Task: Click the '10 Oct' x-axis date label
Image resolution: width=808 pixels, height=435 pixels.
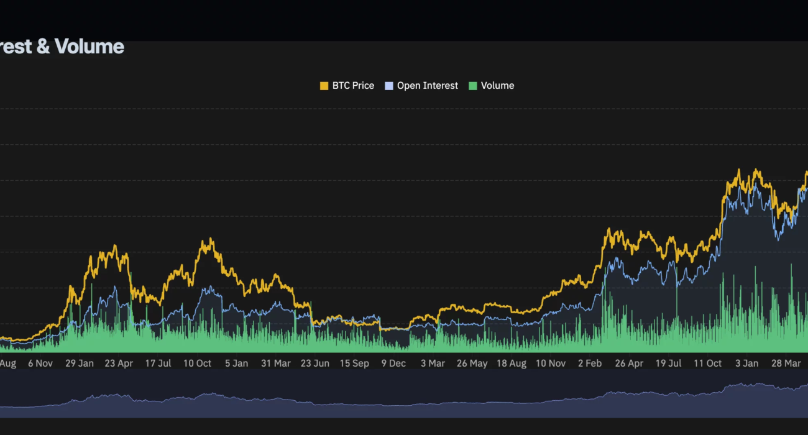Action: pyautogui.click(x=197, y=364)
